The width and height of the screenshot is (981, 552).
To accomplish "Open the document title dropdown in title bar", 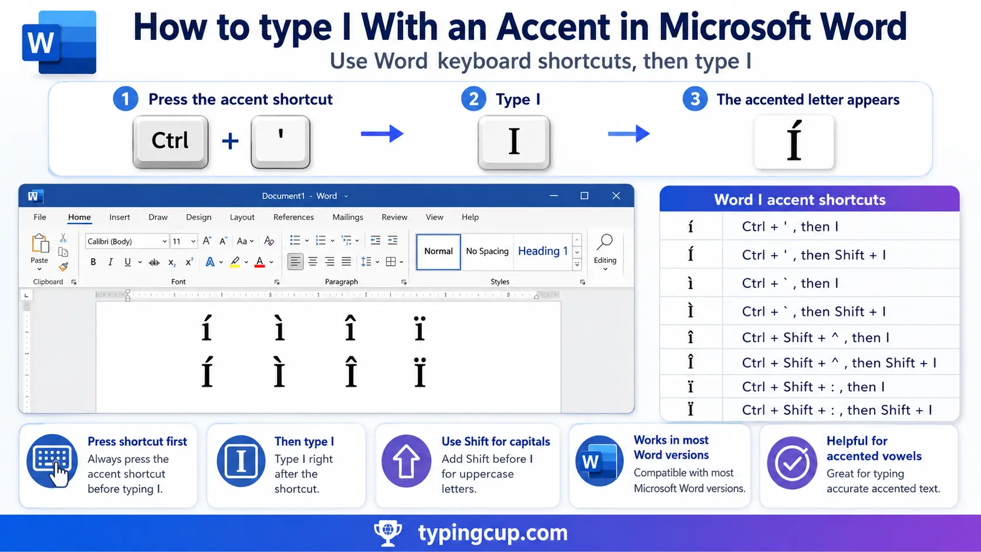I will click(346, 197).
